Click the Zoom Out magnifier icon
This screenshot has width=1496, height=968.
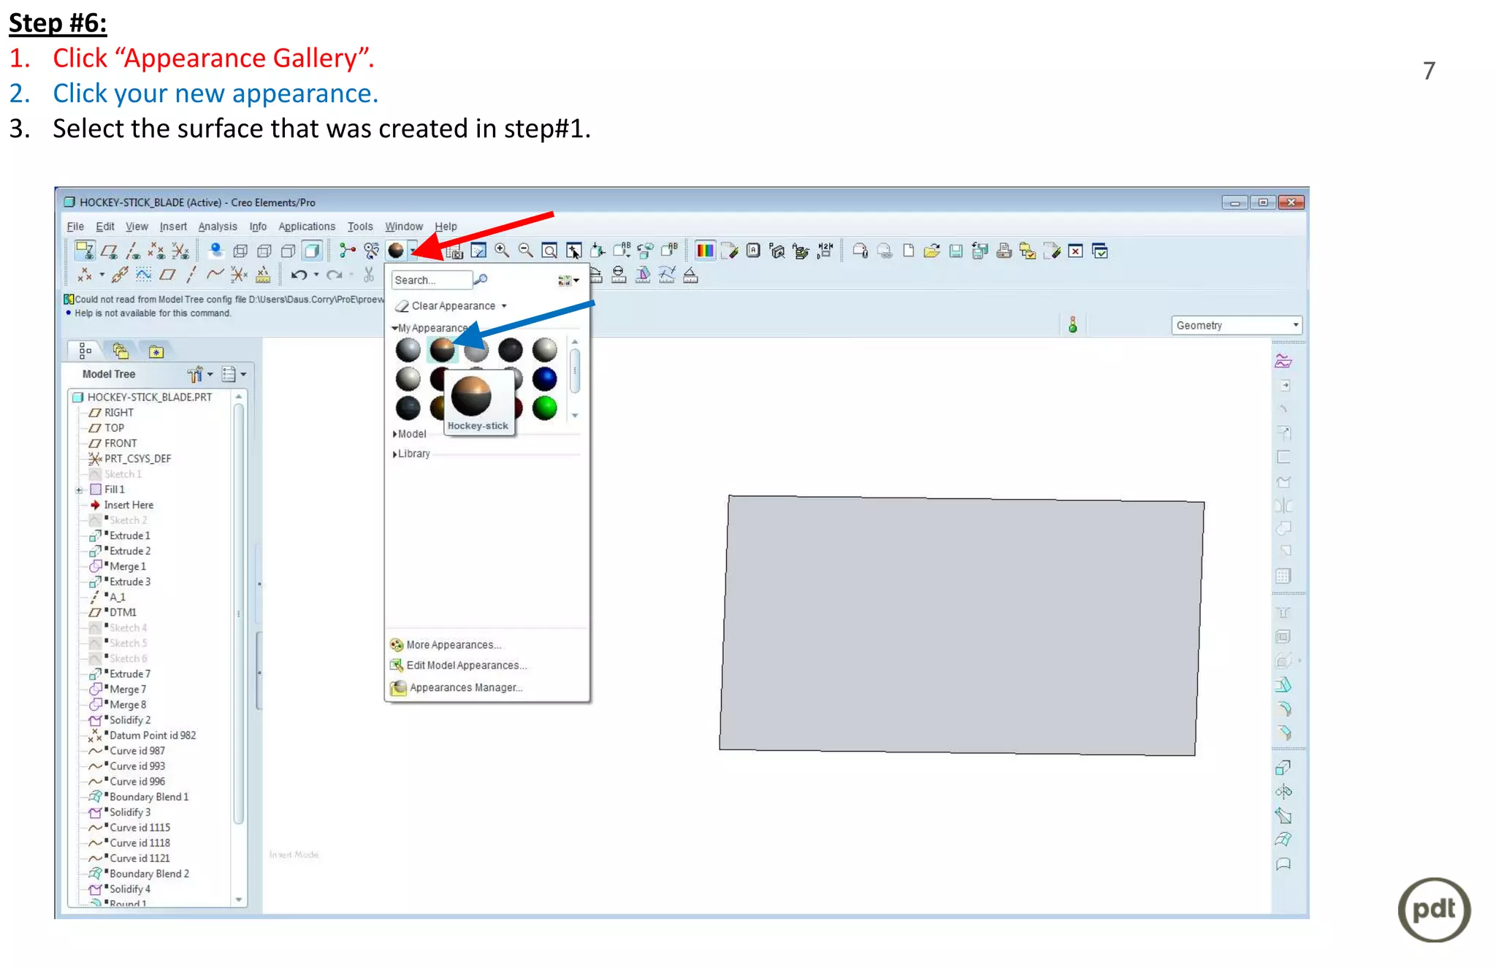point(525,251)
